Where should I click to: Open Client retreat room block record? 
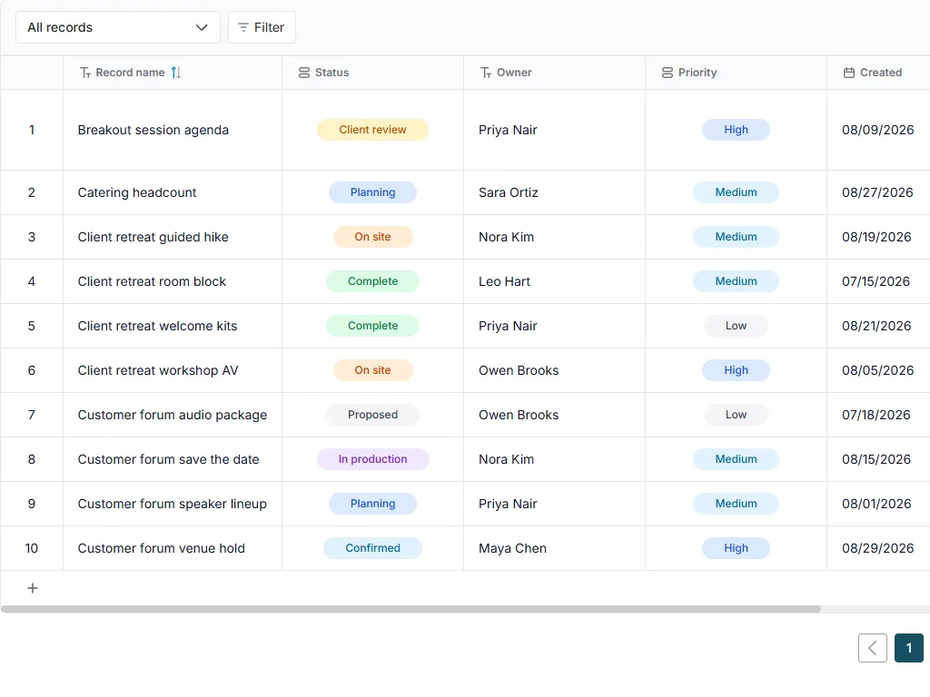click(x=152, y=281)
